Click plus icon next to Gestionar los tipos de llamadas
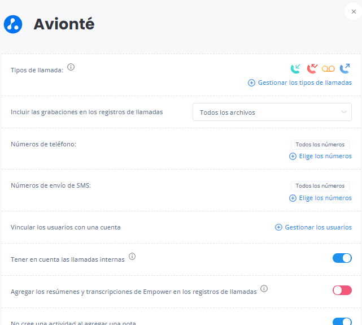 pyautogui.click(x=251, y=83)
